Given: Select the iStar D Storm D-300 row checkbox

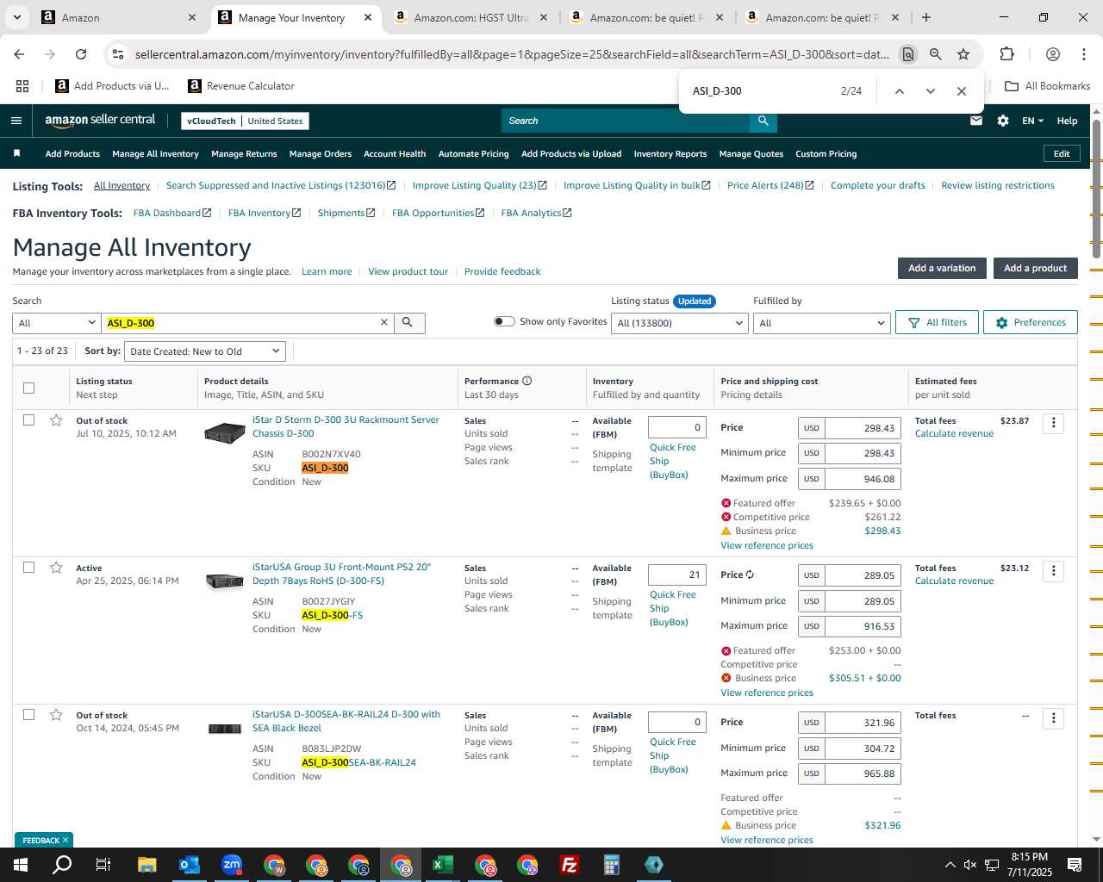Looking at the screenshot, I should coord(28,419).
